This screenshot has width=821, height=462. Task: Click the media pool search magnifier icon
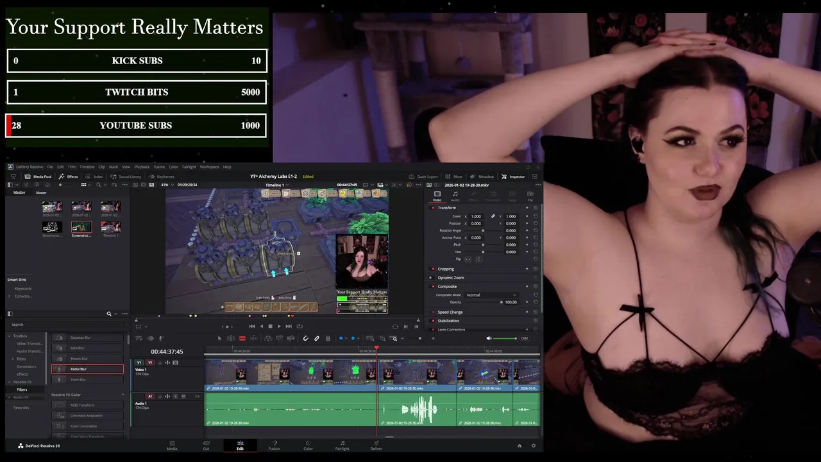click(99, 185)
